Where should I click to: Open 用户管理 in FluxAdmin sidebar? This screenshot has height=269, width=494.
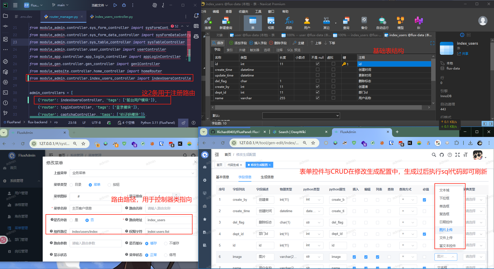click(21, 193)
